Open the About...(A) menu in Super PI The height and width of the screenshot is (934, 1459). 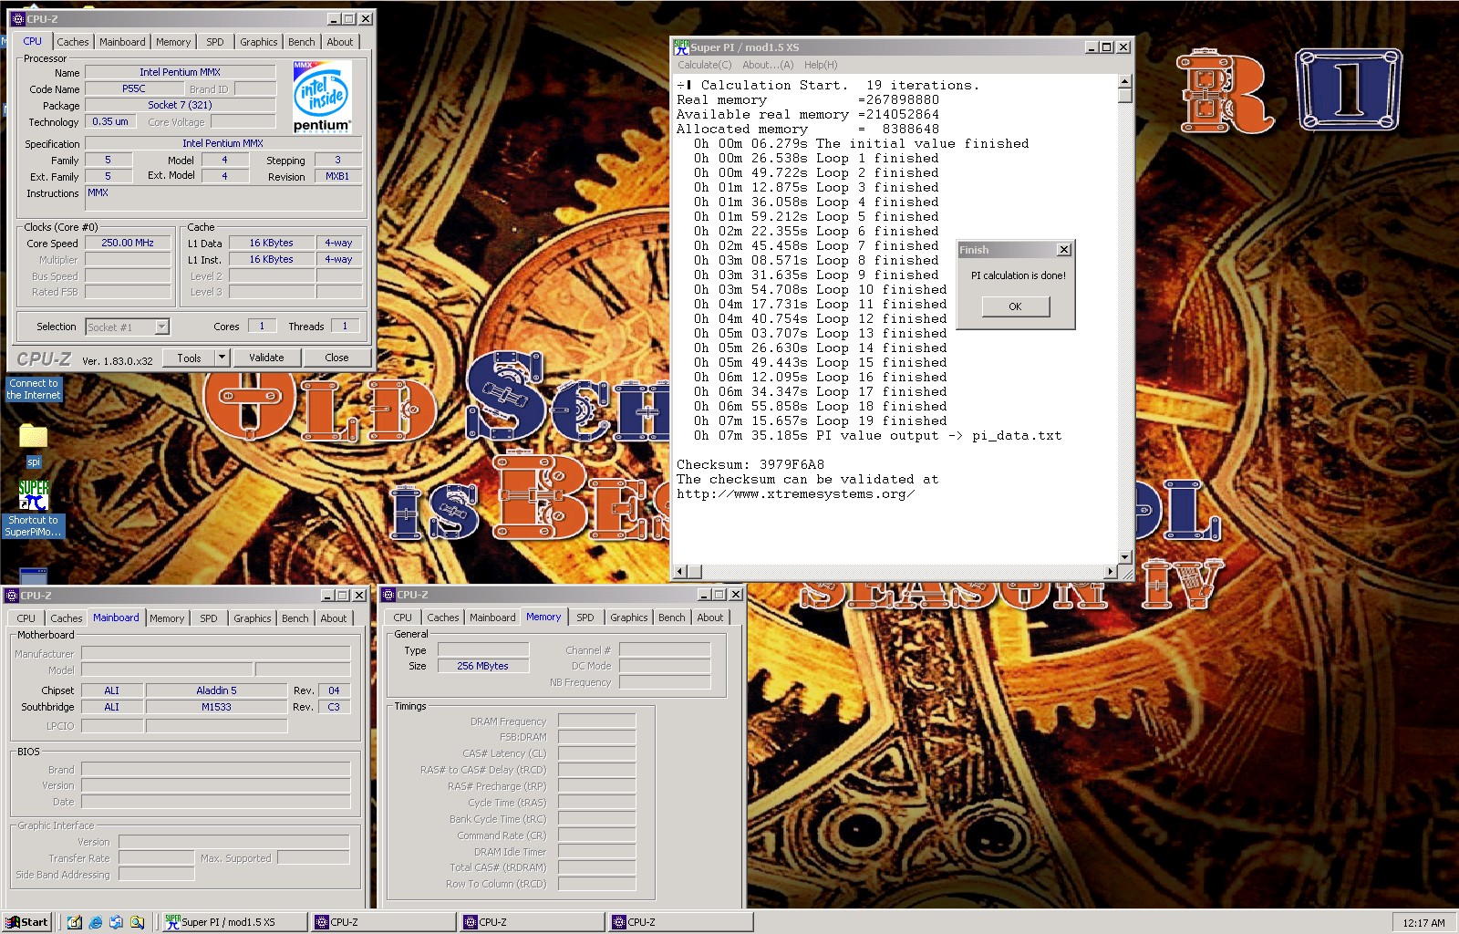tap(768, 65)
